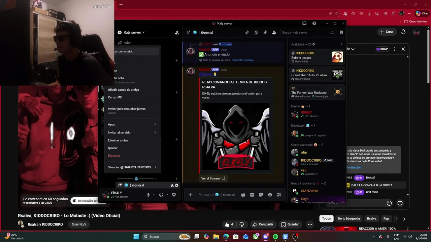Open the apps launcher icon in message box
The height and width of the screenshot is (242, 431).
(x=279, y=195)
